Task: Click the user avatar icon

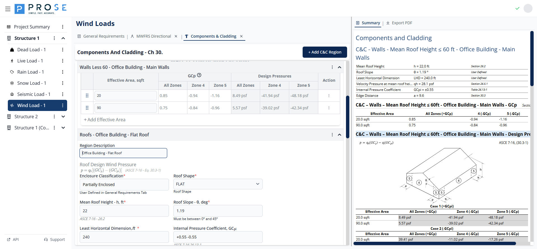Action: [528, 8]
